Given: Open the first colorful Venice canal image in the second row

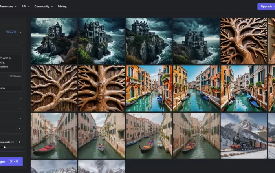Looking at the screenshot, I should (149, 88).
